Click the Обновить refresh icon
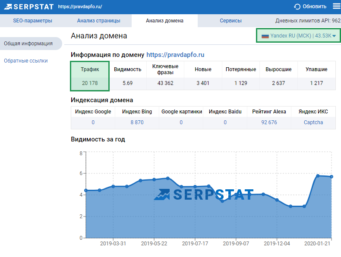The image size is (341, 257). (297, 7)
